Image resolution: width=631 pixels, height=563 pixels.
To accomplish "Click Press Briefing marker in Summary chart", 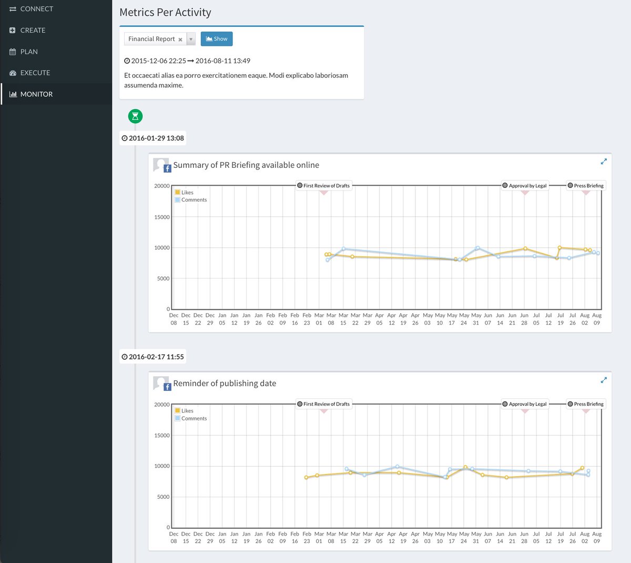I will click(586, 186).
